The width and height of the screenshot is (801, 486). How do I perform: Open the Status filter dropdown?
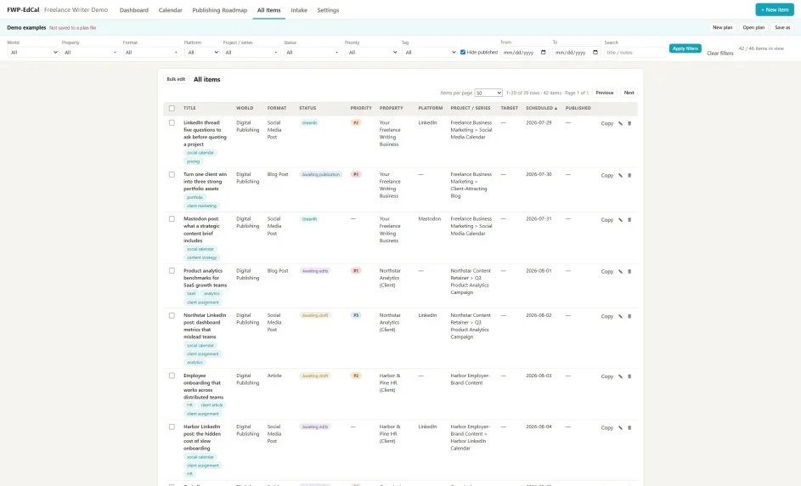tap(313, 52)
